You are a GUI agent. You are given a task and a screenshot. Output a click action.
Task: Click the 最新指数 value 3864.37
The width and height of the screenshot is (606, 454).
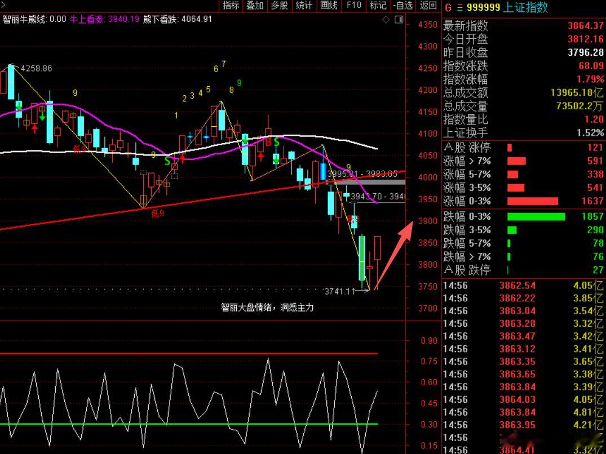coord(585,25)
